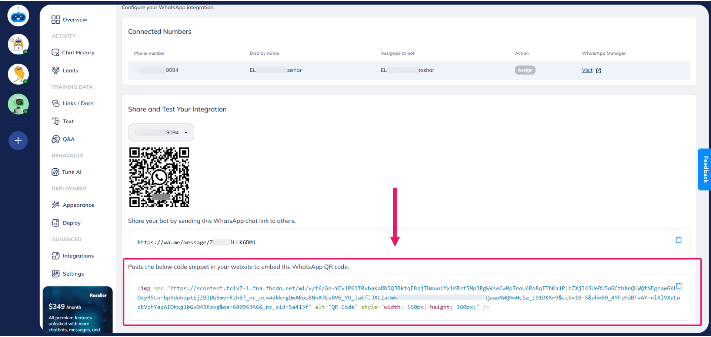Image resolution: width=711 pixels, height=337 pixels.
Task: Click the Visit link under WhatsApp Manager
Action: point(587,70)
